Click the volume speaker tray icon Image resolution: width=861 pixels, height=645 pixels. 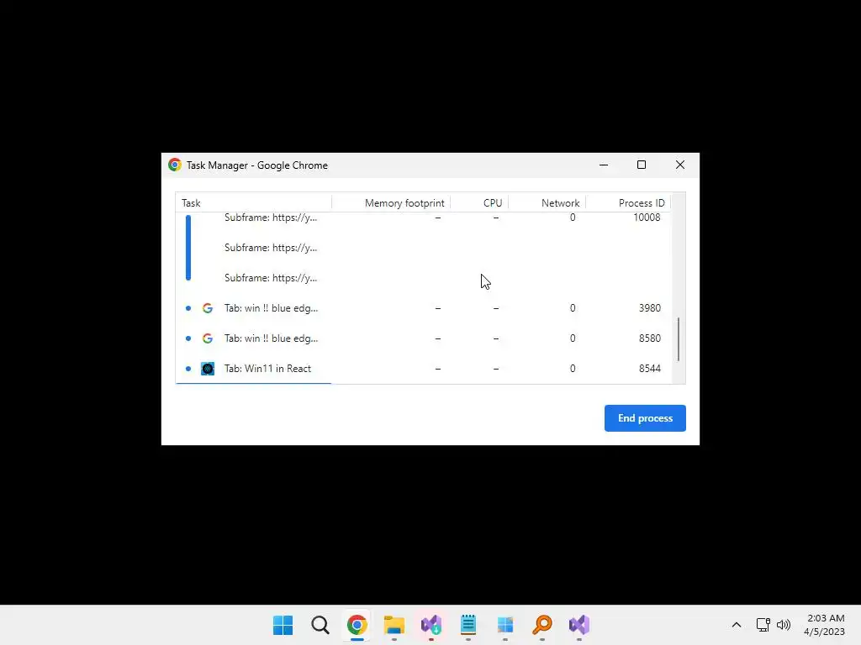click(x=784, y=625)
